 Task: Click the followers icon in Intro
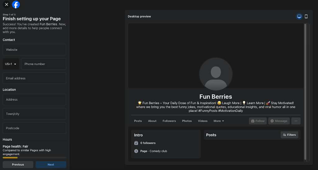coord(136,143)
